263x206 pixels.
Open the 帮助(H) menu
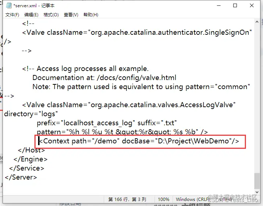point(91,15)
